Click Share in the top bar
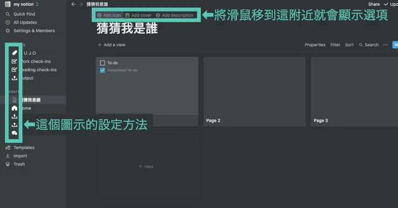Image resolution: width=398 pixels, height=208 pixels. click(x=374, y=4)
